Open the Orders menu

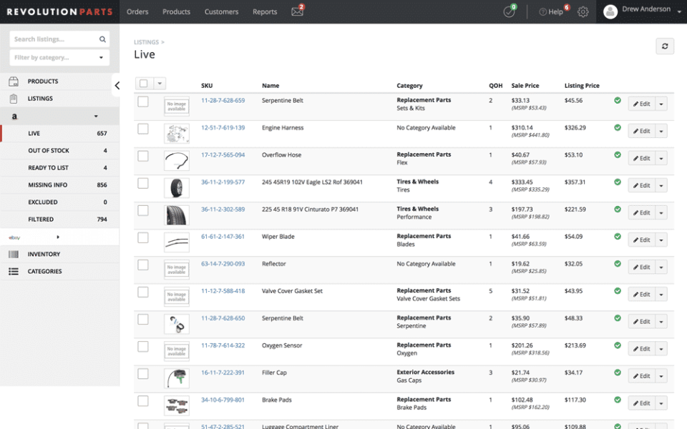[x=137, y=11]
